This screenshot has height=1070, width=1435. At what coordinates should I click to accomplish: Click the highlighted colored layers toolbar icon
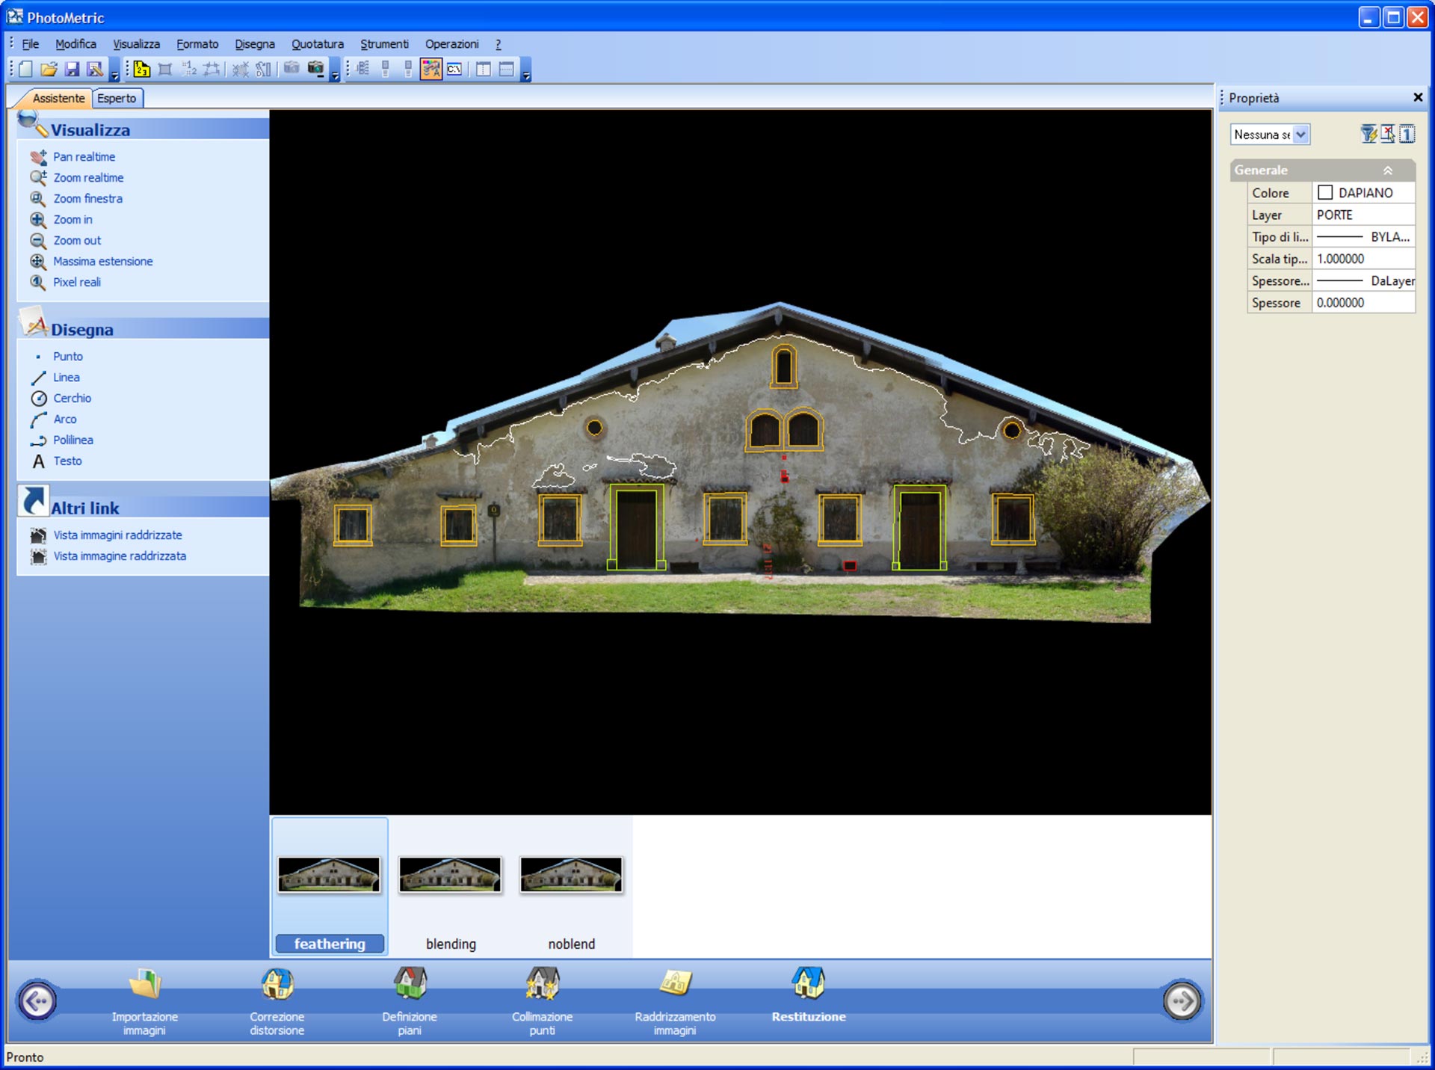click(x=431, y=69)
